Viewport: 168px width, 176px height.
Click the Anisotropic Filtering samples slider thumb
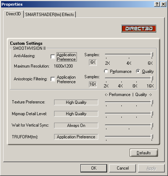[152, 79]
